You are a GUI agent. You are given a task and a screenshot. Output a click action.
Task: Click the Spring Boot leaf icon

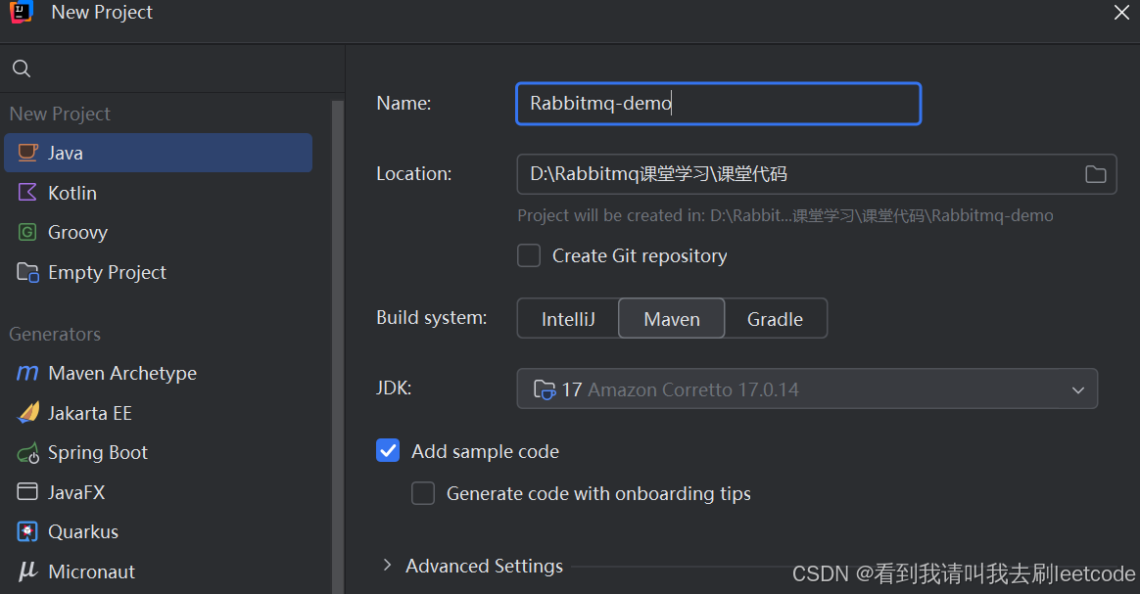coord(27,453)
